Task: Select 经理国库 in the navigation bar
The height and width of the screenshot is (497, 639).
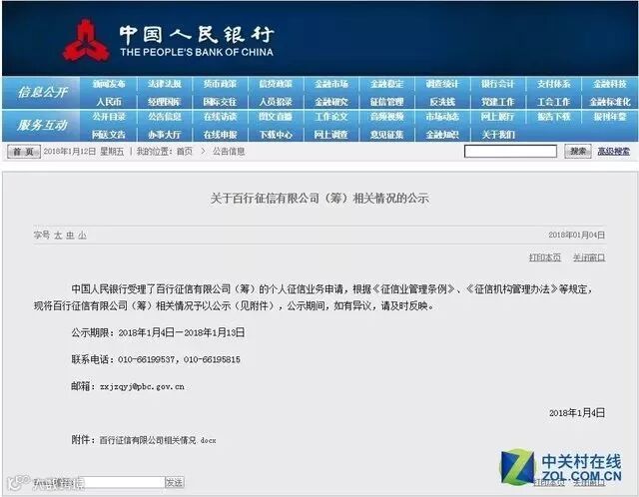Action: [164, 102]
